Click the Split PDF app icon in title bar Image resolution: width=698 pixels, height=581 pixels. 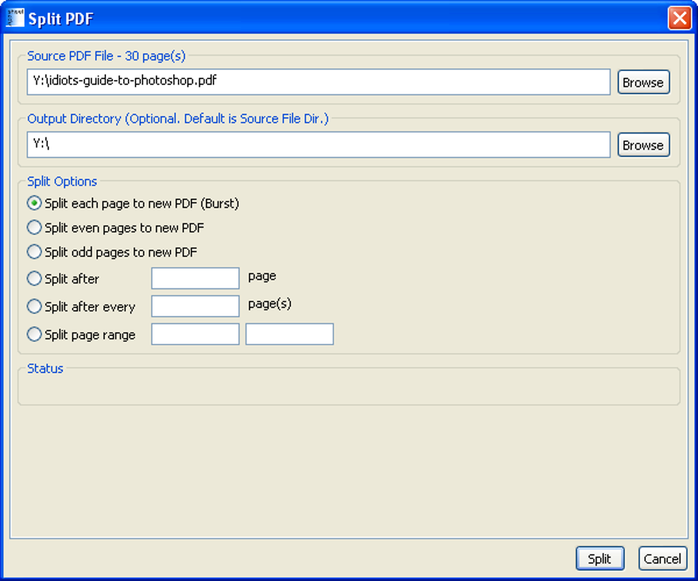pos(13,18)
